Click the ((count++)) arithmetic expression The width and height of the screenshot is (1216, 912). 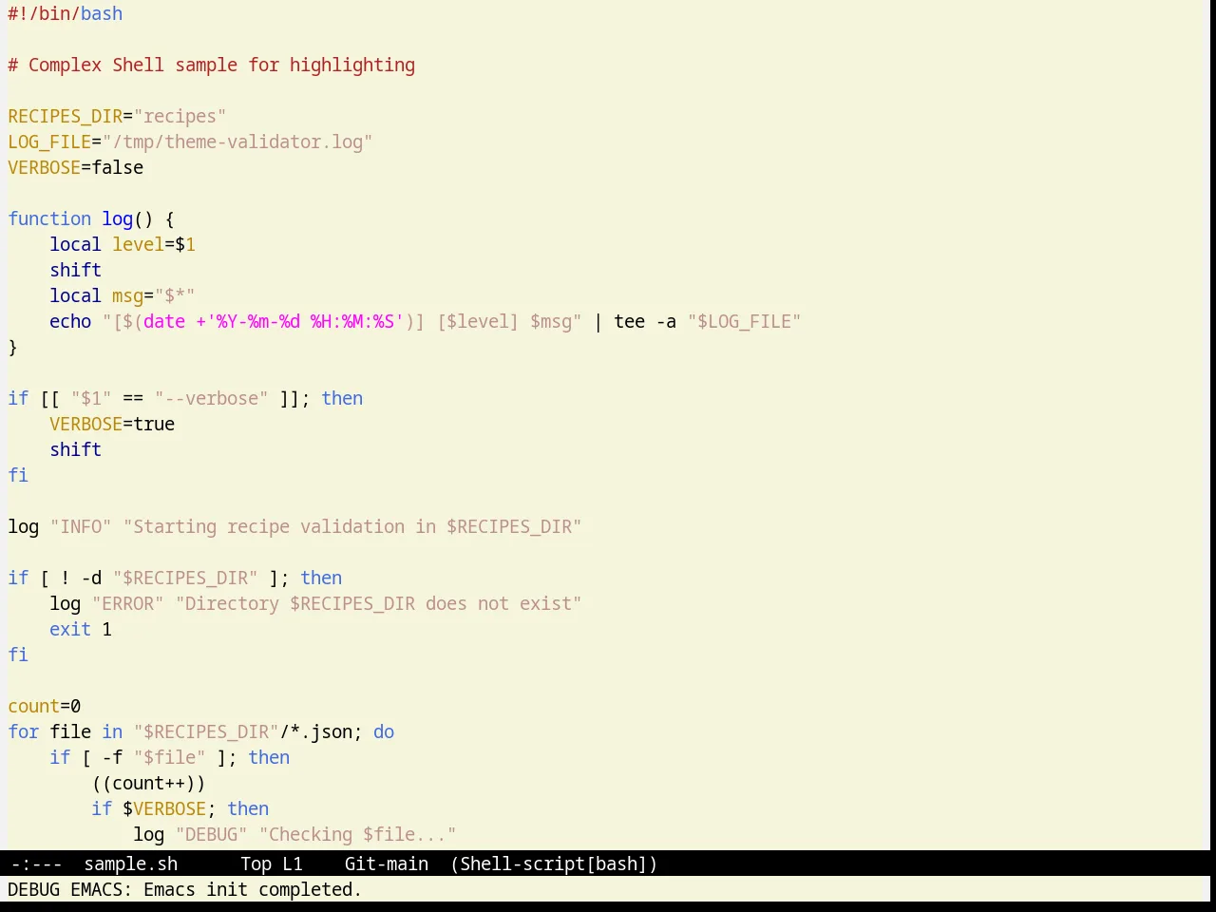[x=149, y=784]
